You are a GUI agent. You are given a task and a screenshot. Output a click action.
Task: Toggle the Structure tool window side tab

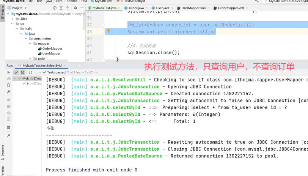tap(3, 152)
